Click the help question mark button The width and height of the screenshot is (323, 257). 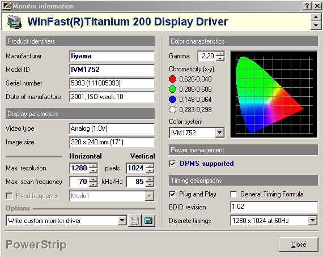[307, 6]
